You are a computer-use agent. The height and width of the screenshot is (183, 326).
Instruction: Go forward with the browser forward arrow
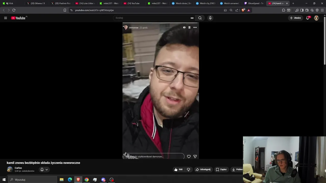(x=9, y=10)
